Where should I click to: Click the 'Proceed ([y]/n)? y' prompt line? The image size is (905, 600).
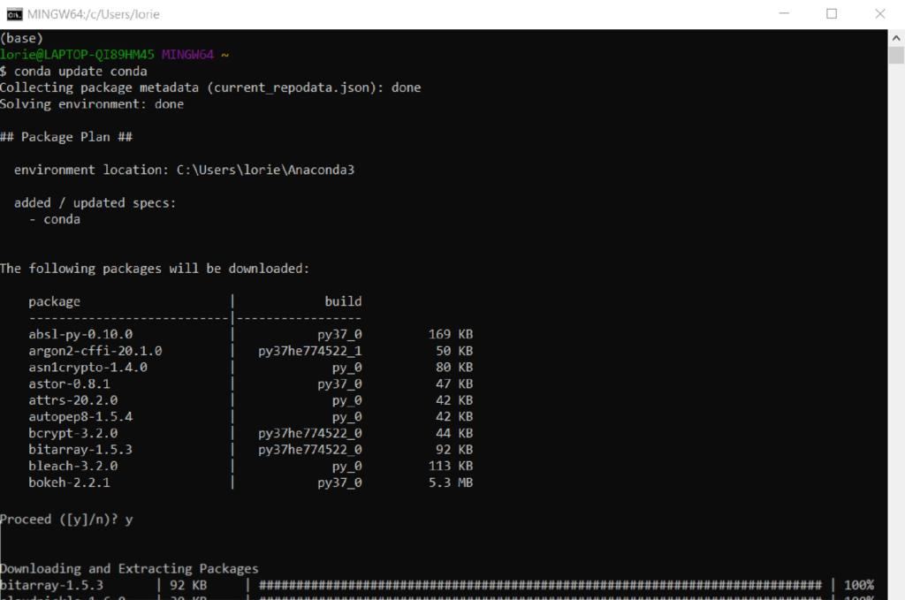point(66,520)
